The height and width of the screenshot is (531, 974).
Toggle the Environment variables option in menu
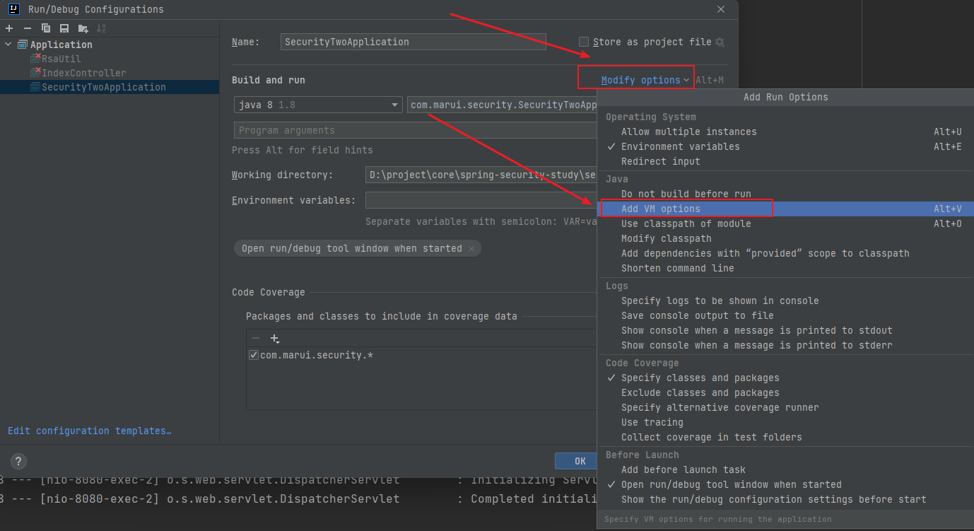point(680,146)
